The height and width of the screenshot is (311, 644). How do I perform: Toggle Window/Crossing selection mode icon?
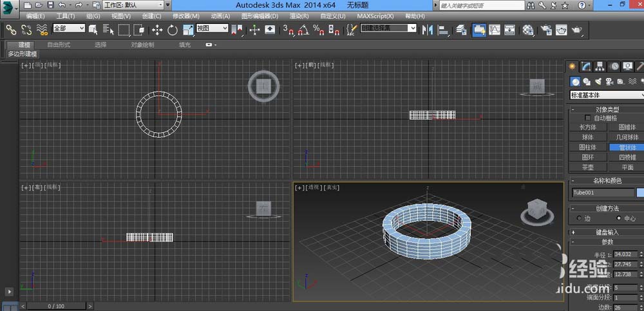[x=140, y=30]
